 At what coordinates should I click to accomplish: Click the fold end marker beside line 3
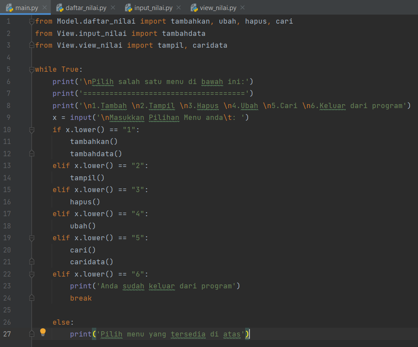click(31, 45)
